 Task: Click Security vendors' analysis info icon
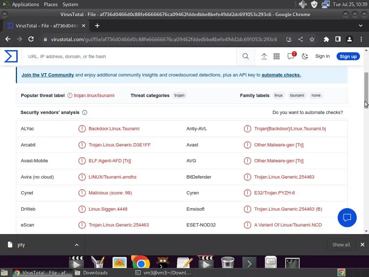[x=85, y=113]
